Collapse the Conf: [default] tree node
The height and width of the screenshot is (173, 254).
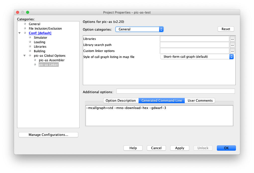(x=20, y=33)
